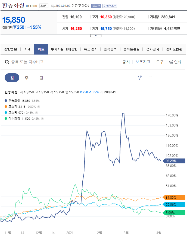Open the chart type dropdown arrow
This screenshot has height=244, width=187.
151,77
